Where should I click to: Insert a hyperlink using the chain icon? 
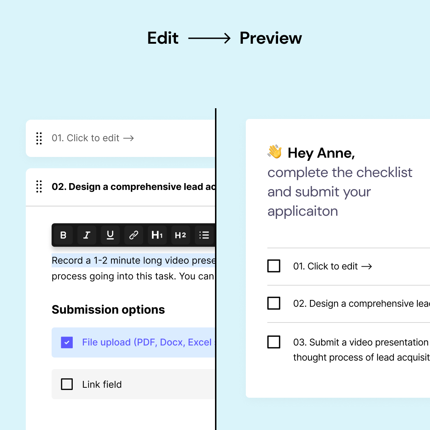point(133,235)
